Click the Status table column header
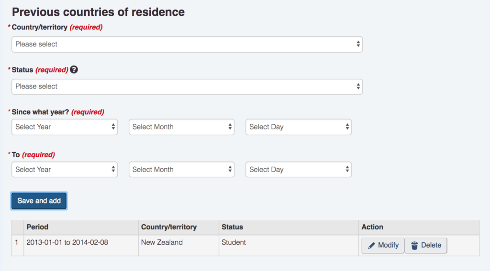Viewport: 490px width, 271px height. pos(232,227)
